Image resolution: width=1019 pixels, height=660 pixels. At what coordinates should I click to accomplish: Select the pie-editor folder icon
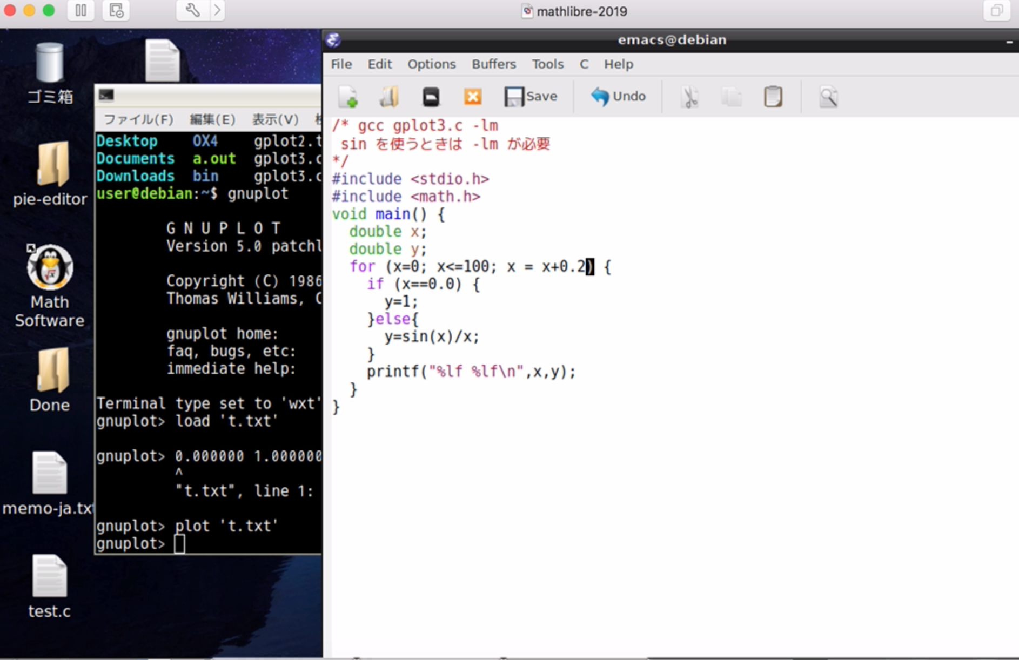50,174
